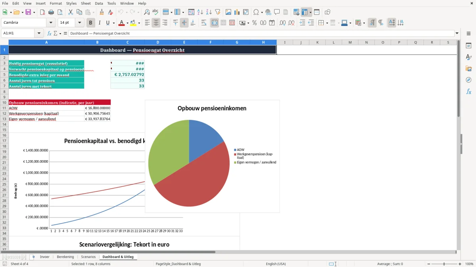
Task: Open sidebar Styles panel icon
Action: pos(468,57)
